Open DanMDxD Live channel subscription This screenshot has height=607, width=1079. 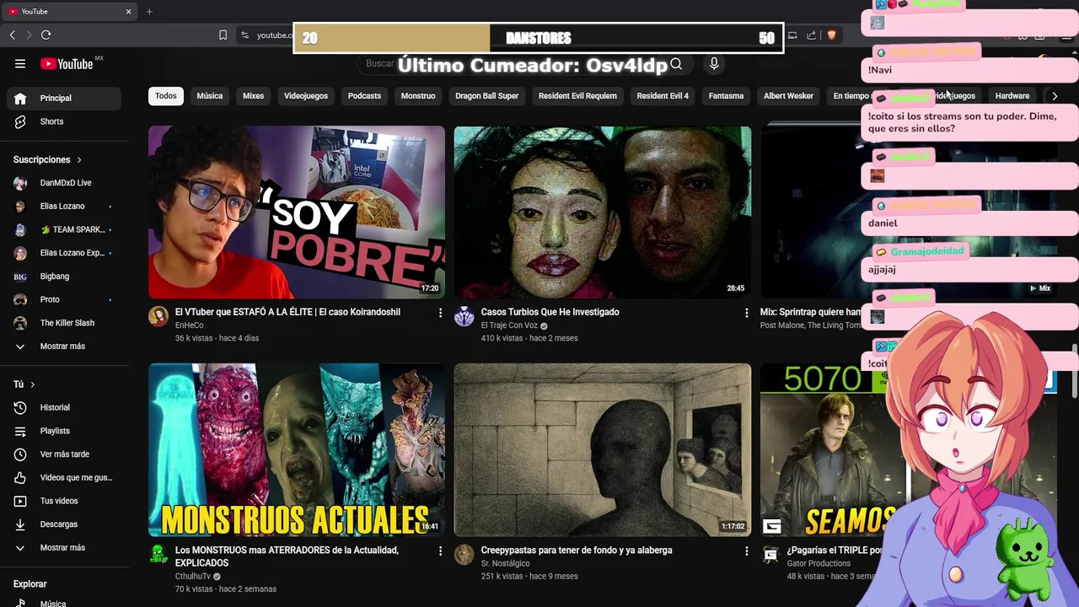pyautogui.click(x=64, y=183)
